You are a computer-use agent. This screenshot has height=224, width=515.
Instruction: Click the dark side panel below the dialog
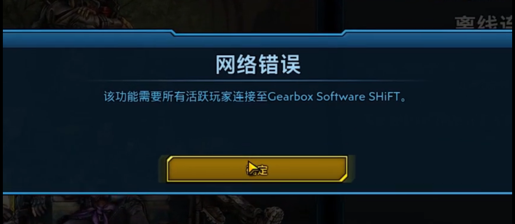click(427, 210)
